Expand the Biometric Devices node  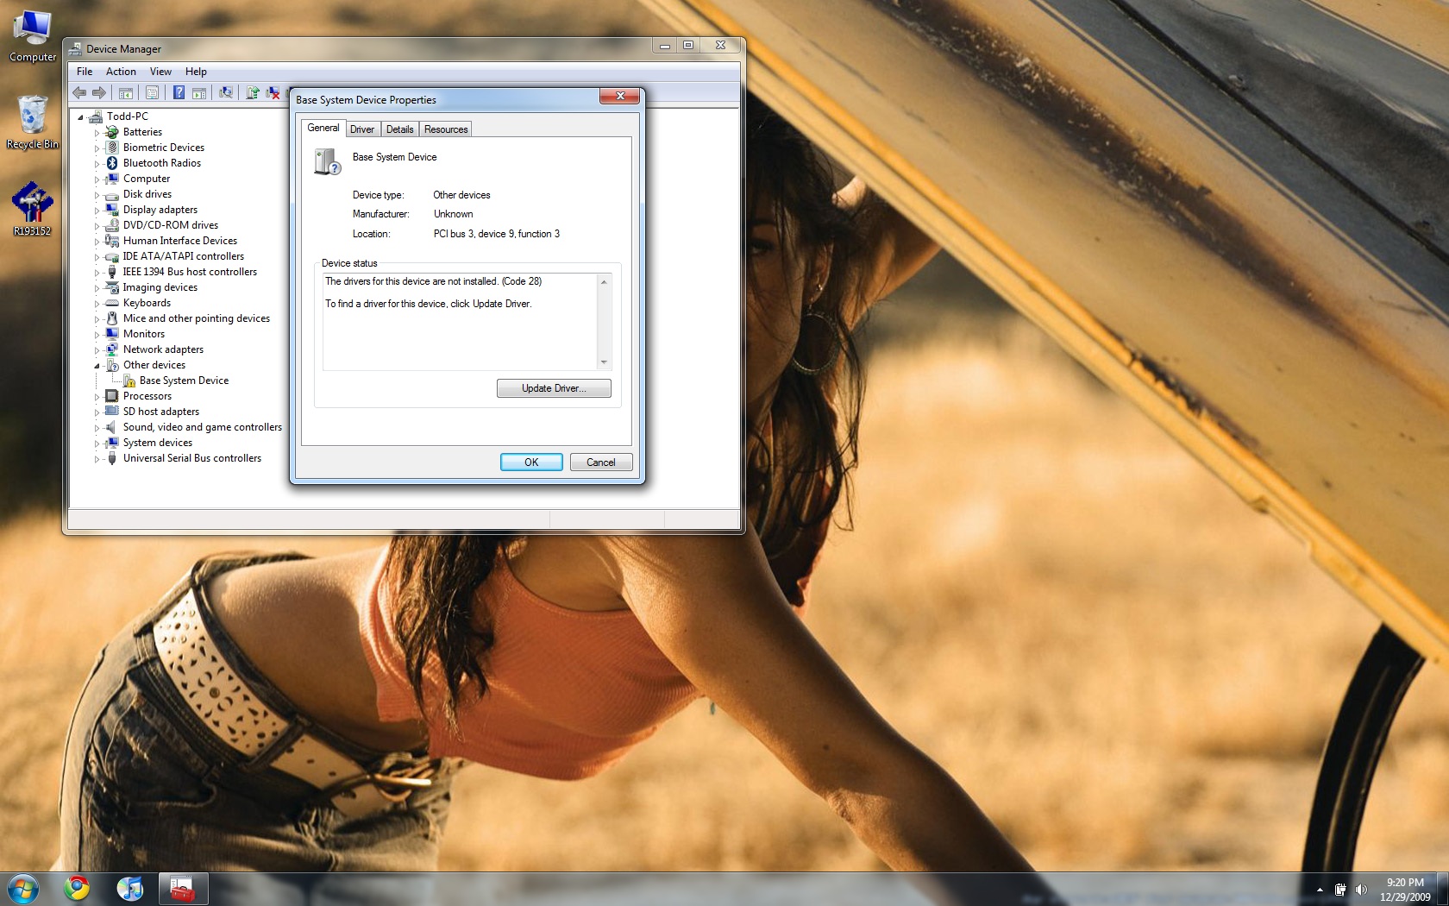(97, 148)
